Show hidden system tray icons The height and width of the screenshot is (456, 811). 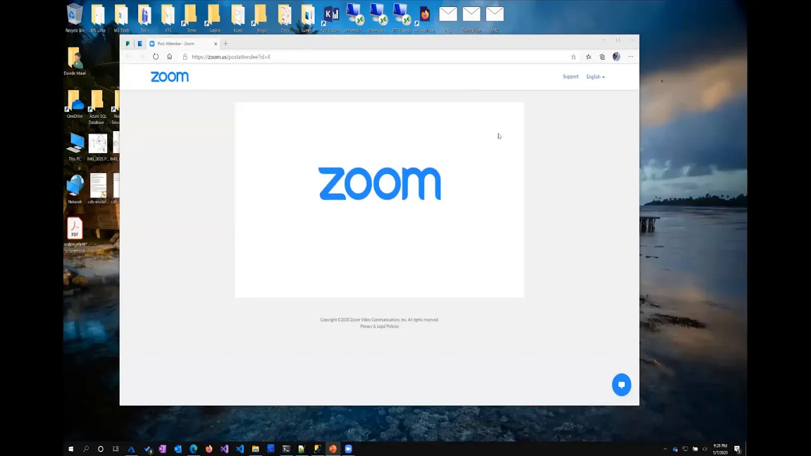coord(665,449)
